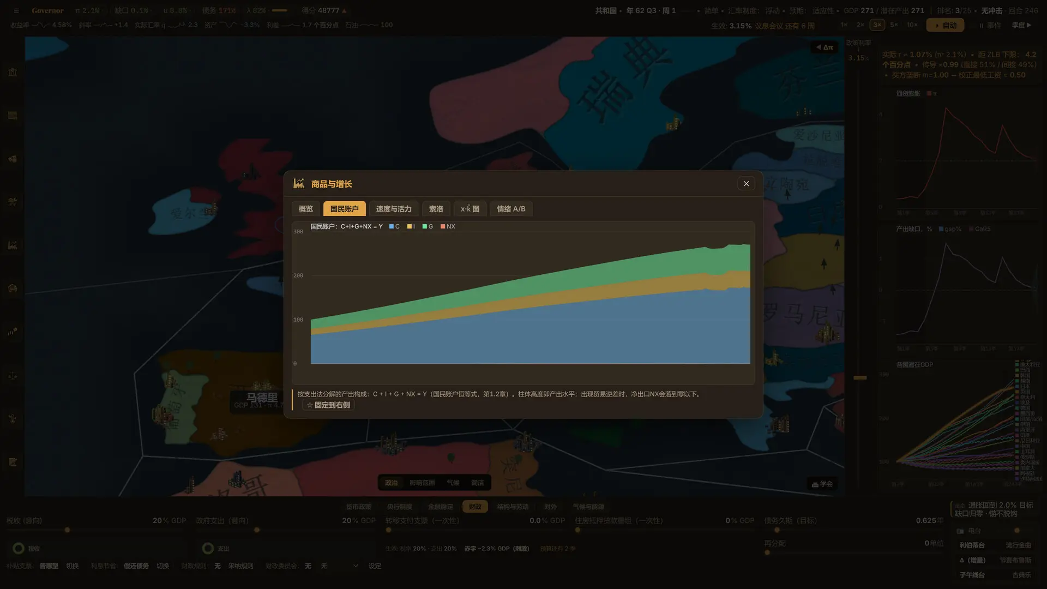Screen dimensions: 1047x589
Task: Set game speed to 2×
Action: coord(861,25)
